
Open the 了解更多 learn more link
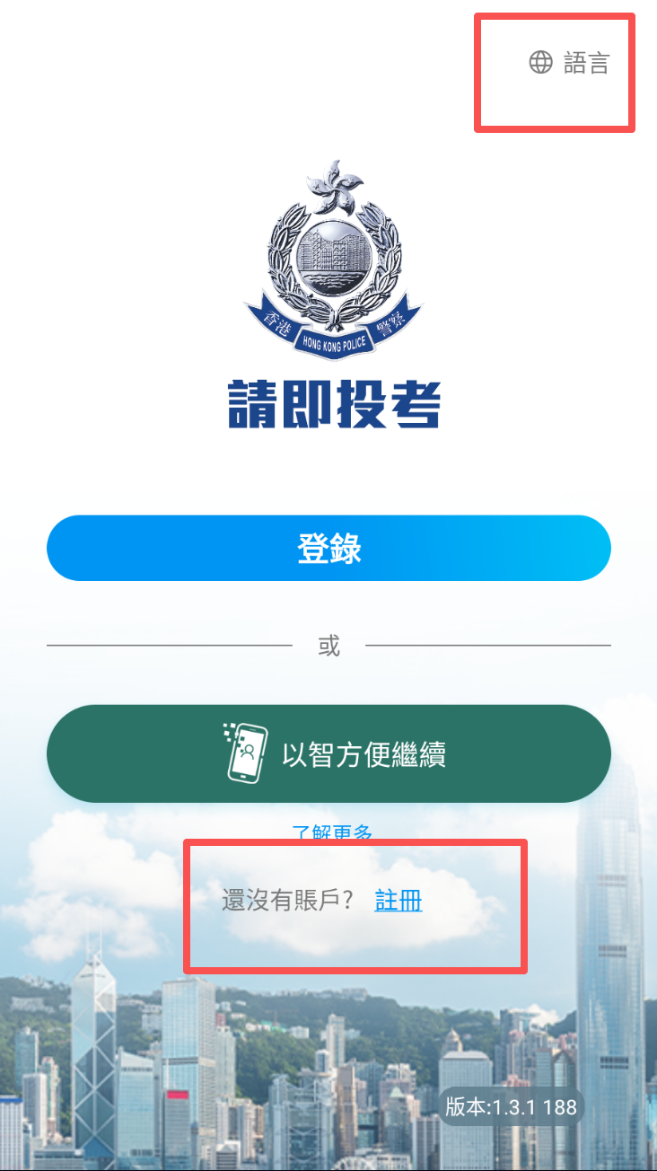(332, 832)
